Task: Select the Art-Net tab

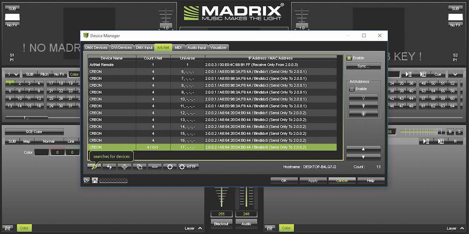Action: [163, 47]
